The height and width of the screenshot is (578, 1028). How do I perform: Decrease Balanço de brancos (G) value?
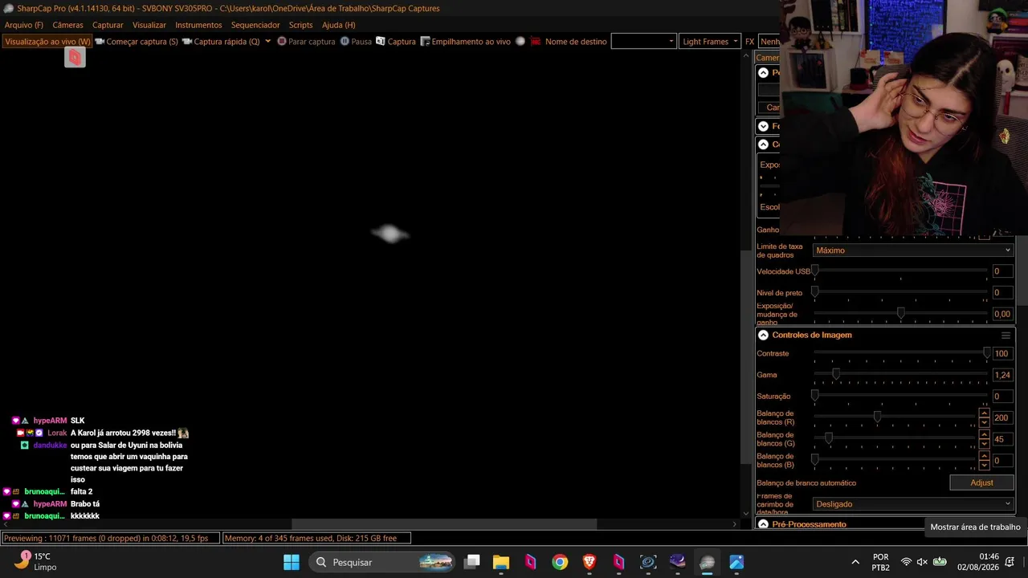click(x=984, y=443)
